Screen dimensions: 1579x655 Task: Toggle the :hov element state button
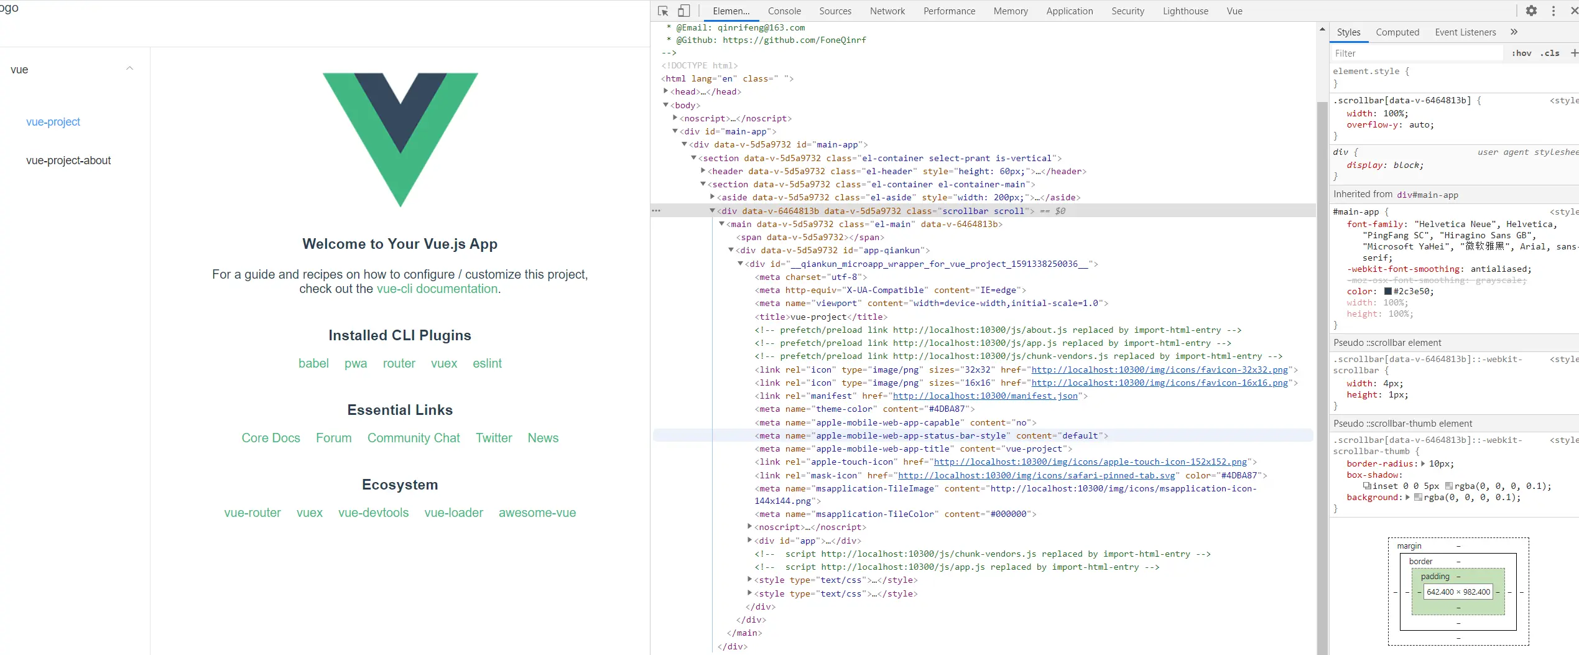(1521, 53)
